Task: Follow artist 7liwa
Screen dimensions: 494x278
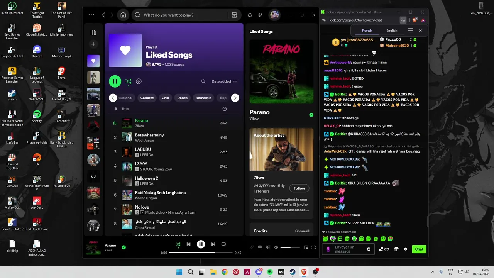Action: tap(299, 188)
